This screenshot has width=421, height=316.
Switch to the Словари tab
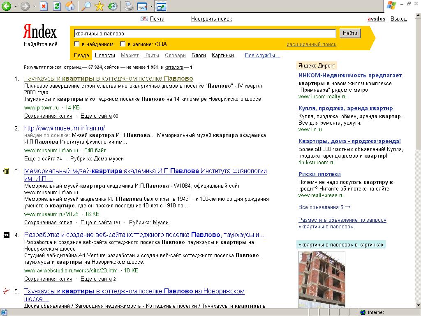tap(175, 56)
